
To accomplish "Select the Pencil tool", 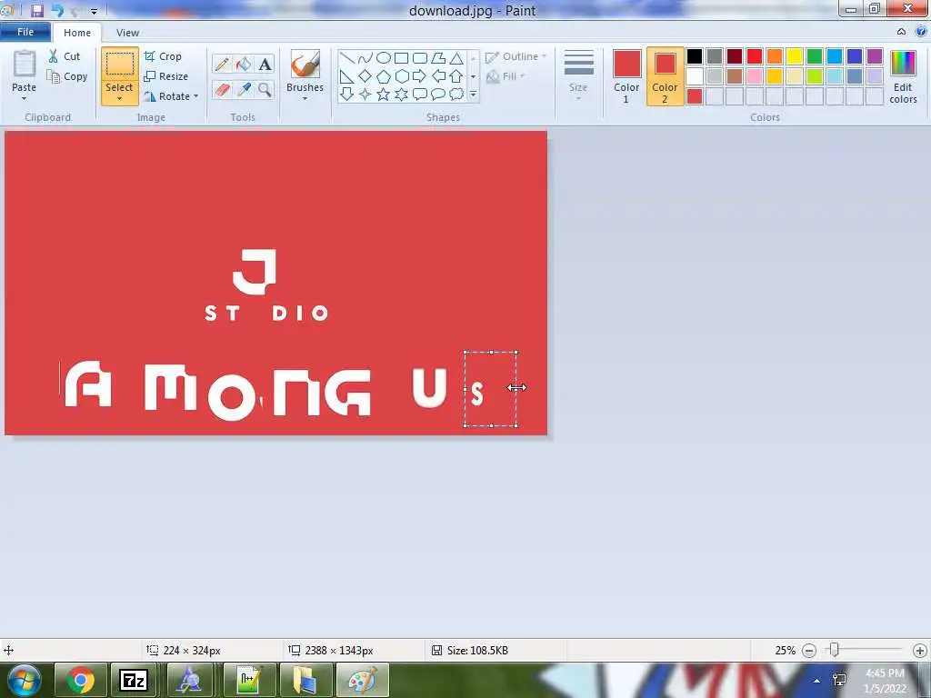I will [222, 65].
